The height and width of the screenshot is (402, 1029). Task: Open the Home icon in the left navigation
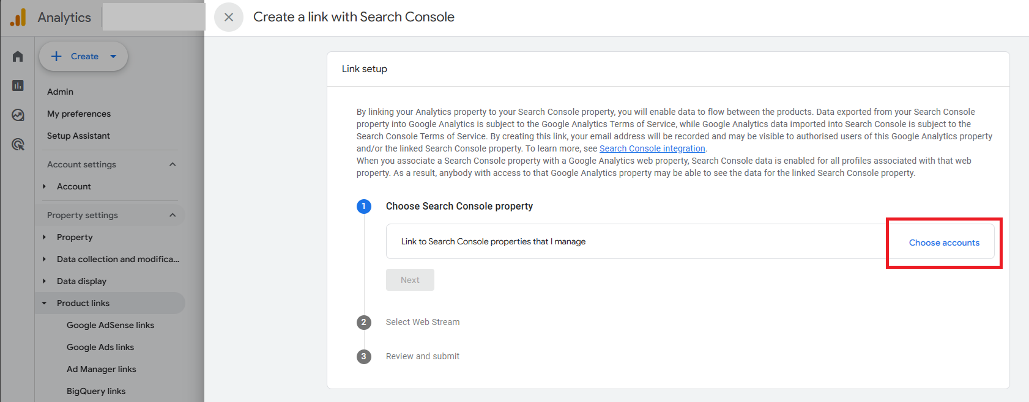[x=17, y=56]
